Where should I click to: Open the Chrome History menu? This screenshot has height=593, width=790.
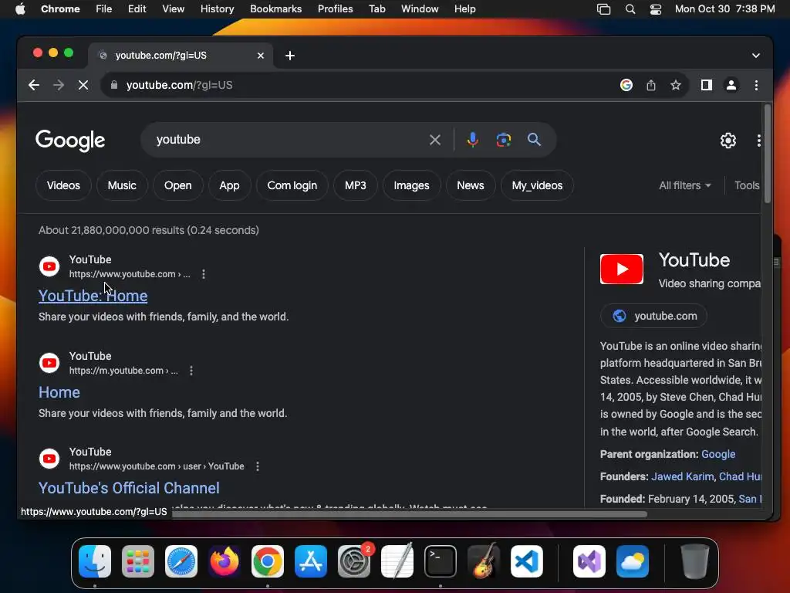coord(217,9)
